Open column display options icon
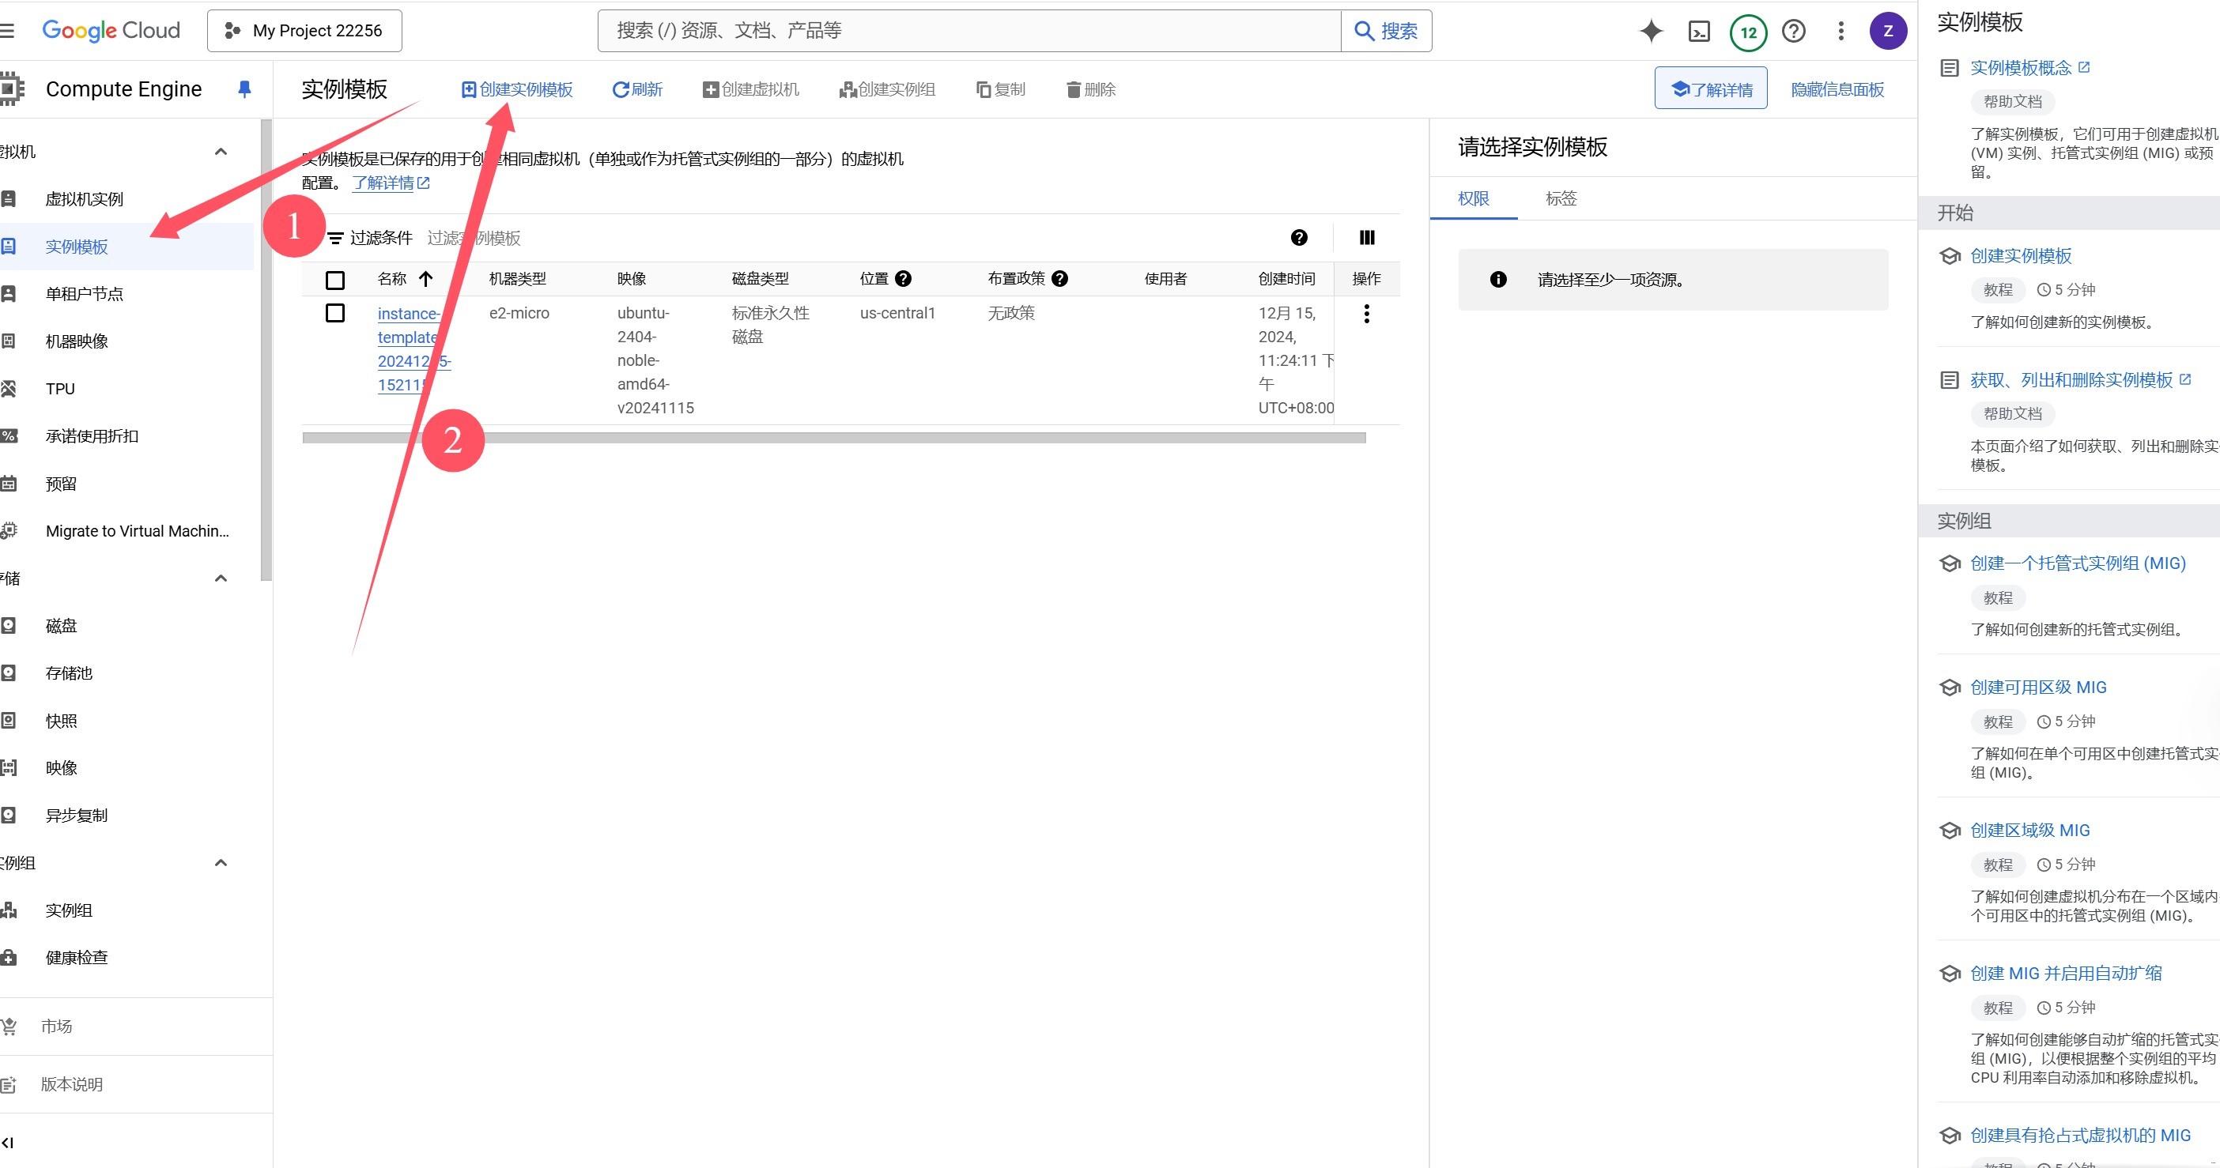This screenshot has width=2220, height=1168. point(1367,238)
